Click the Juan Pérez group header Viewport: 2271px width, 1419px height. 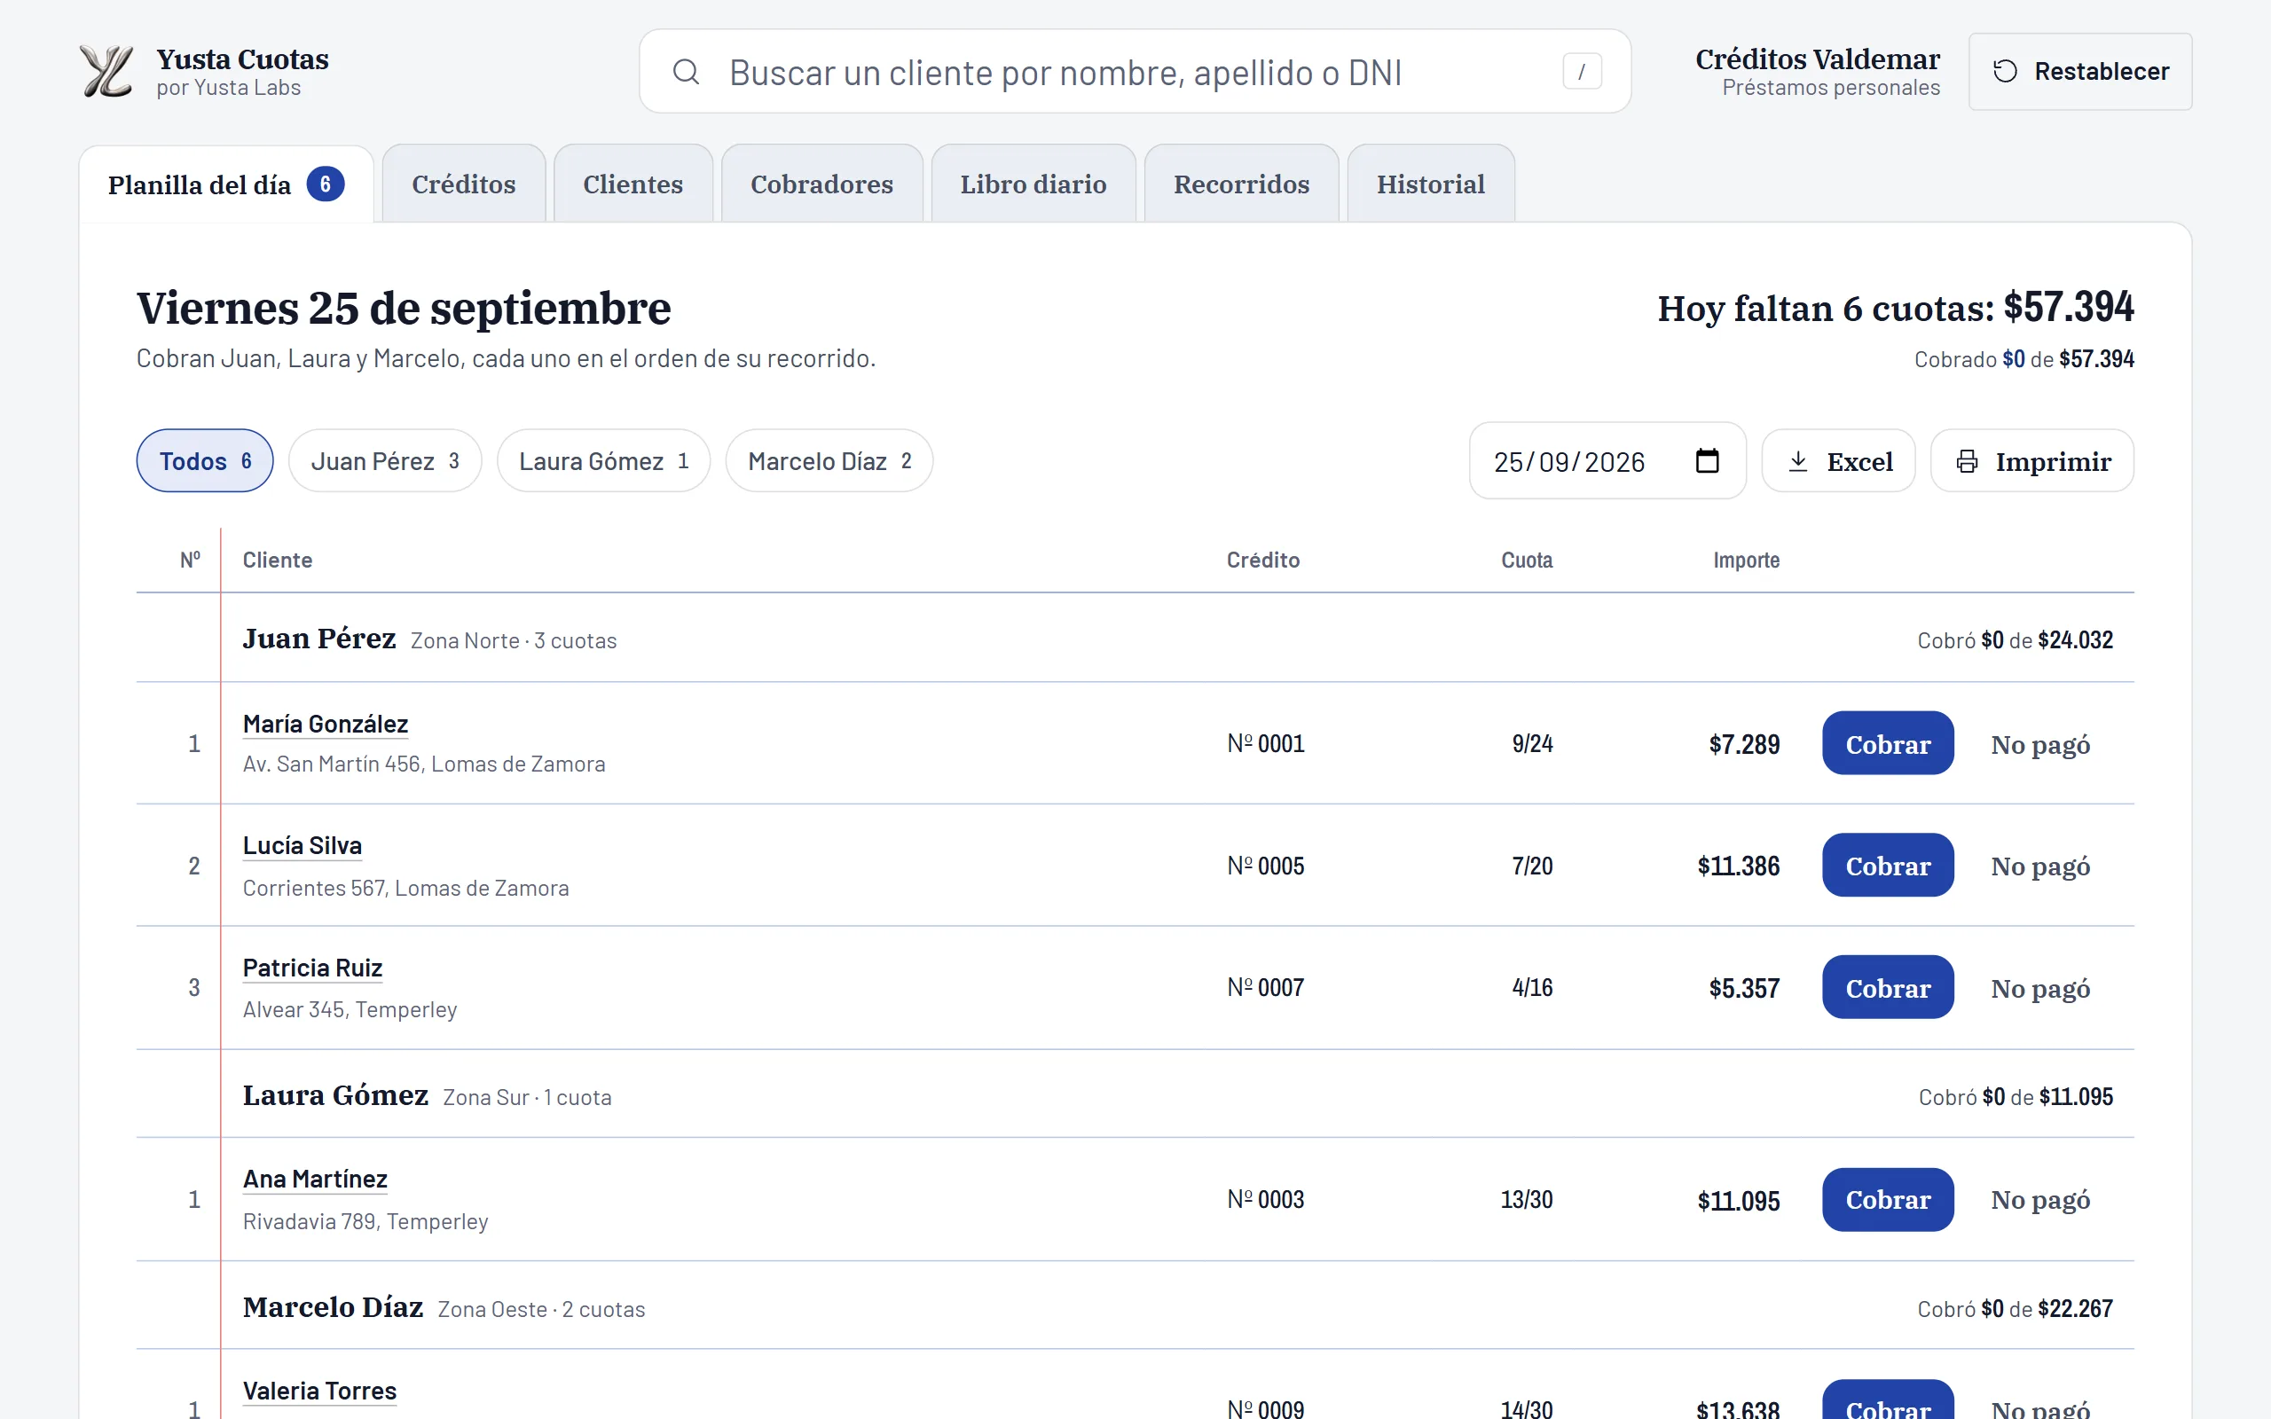[x=1135, y=639]
